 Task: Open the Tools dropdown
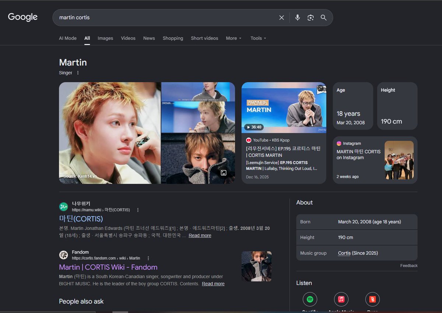click(x=258, y=38)
